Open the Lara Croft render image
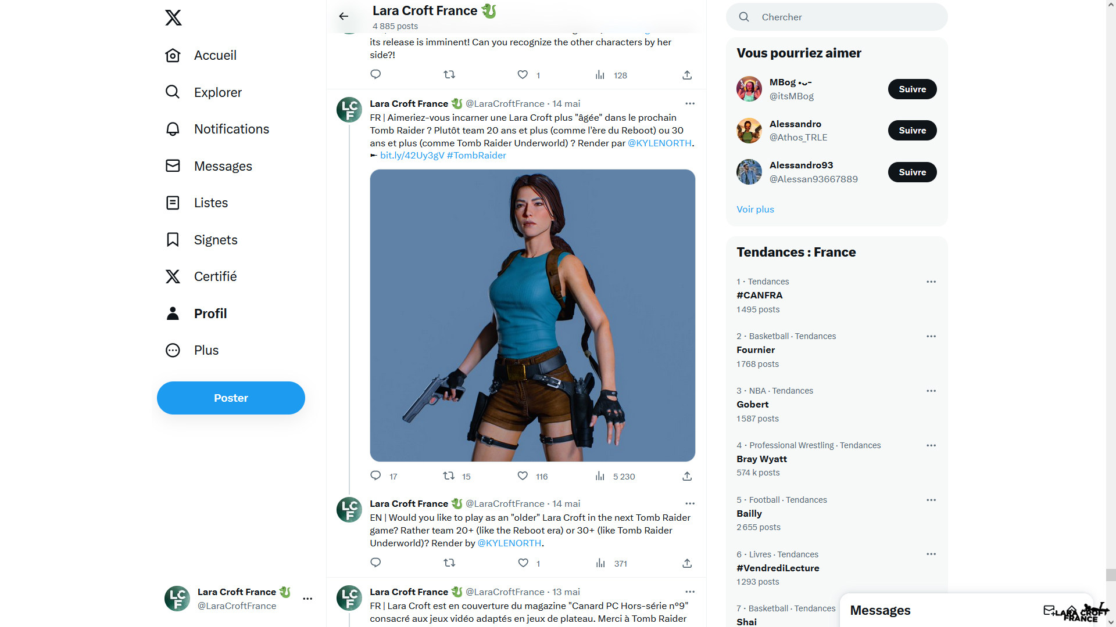Screen dimensions: 1116x627 532,315
